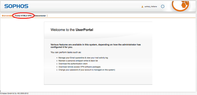Click the blue dotted loading spinner icon
Screen dimensions: 197x95
163,7
